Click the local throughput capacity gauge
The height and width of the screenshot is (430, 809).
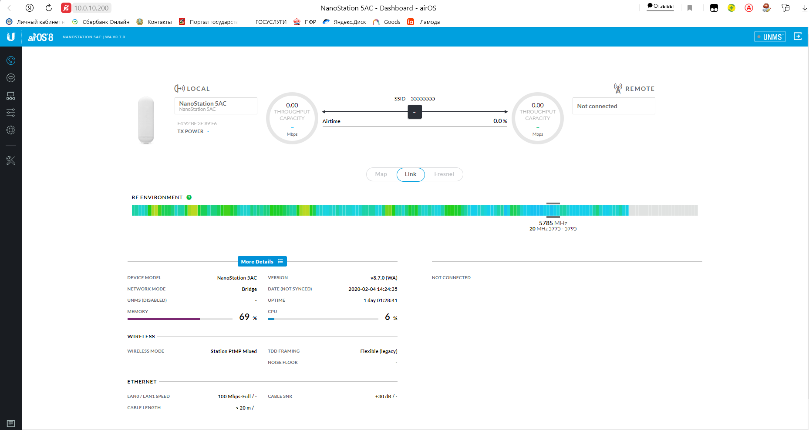point(292,118)
